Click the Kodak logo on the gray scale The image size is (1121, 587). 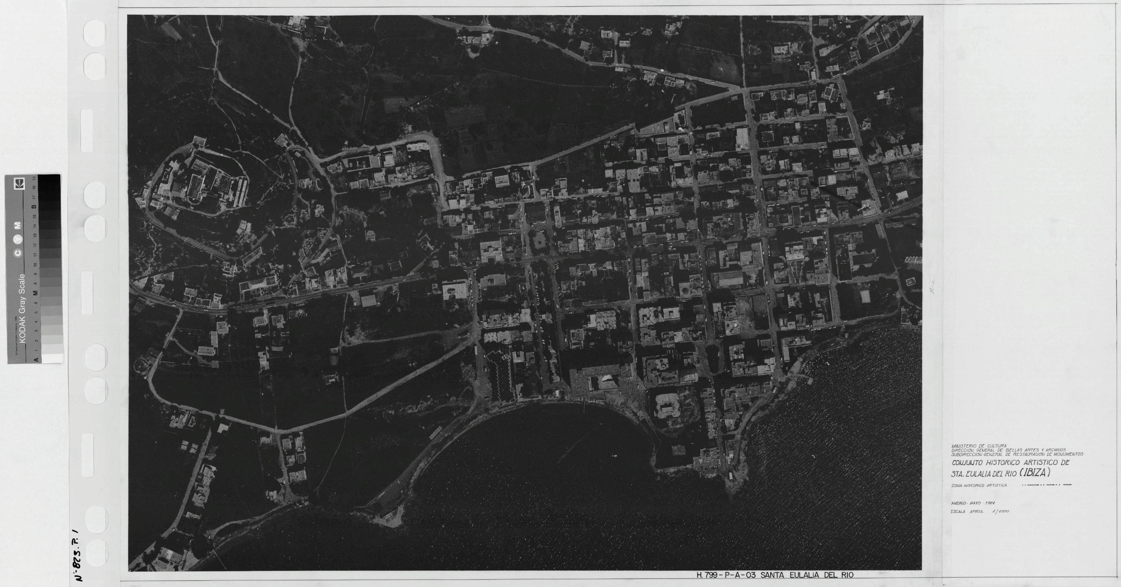[20, 183]
